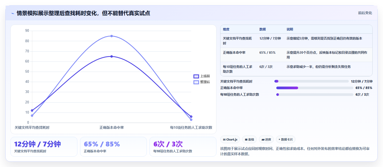Image resolution: width=383 pixels, height=167 pixels.
Task: Click table row label 关键文档平均查找耗时
Action: pyautogui.click(x=238, y=41)
